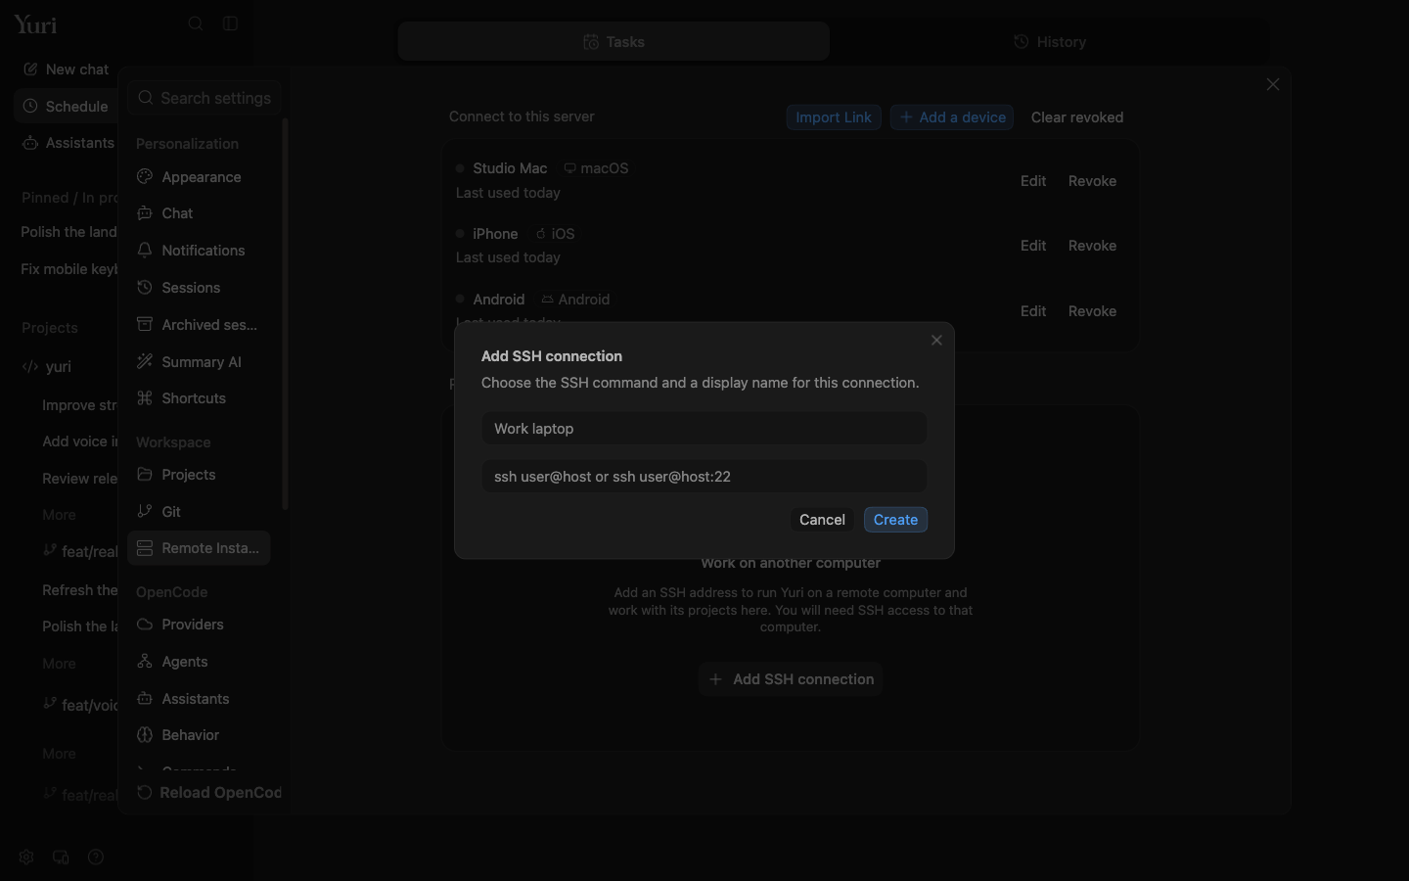The height and width of the screenshot is (881, 1409).
Task: Click the Reload OpenCode refresh icon
Action: 144,792
